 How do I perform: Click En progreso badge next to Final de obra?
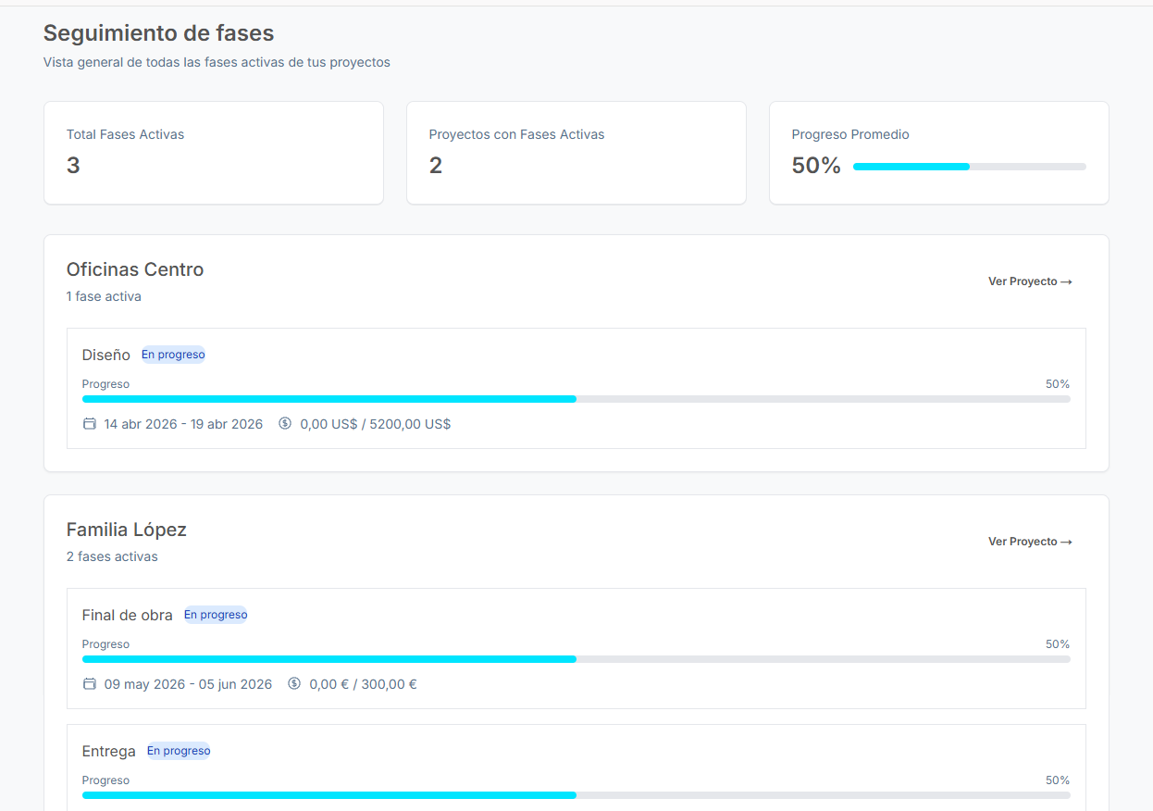[x=216, y=615]
